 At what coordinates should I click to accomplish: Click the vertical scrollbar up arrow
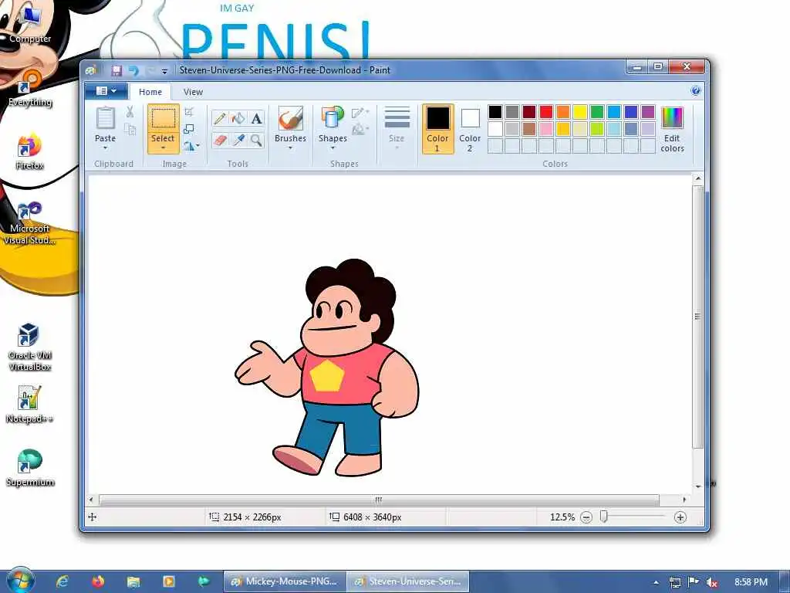click(x=697, y=178)
